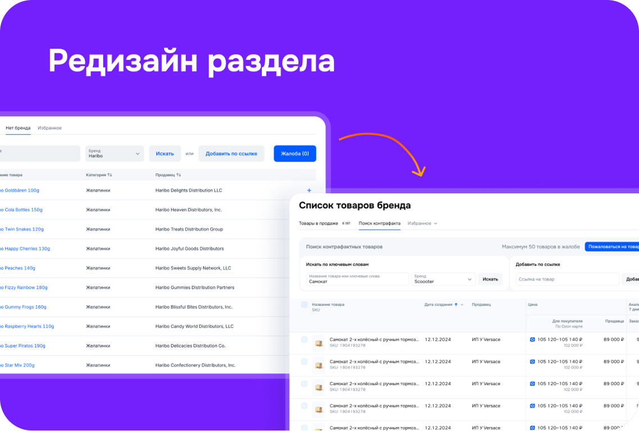Open the Happy Cherries 130g link
The image size is (639, 431).
25,249
